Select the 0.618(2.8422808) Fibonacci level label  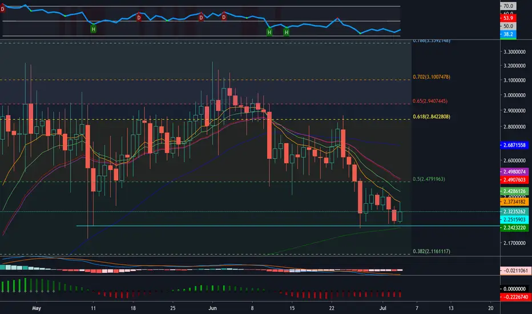tap(431, 116)
